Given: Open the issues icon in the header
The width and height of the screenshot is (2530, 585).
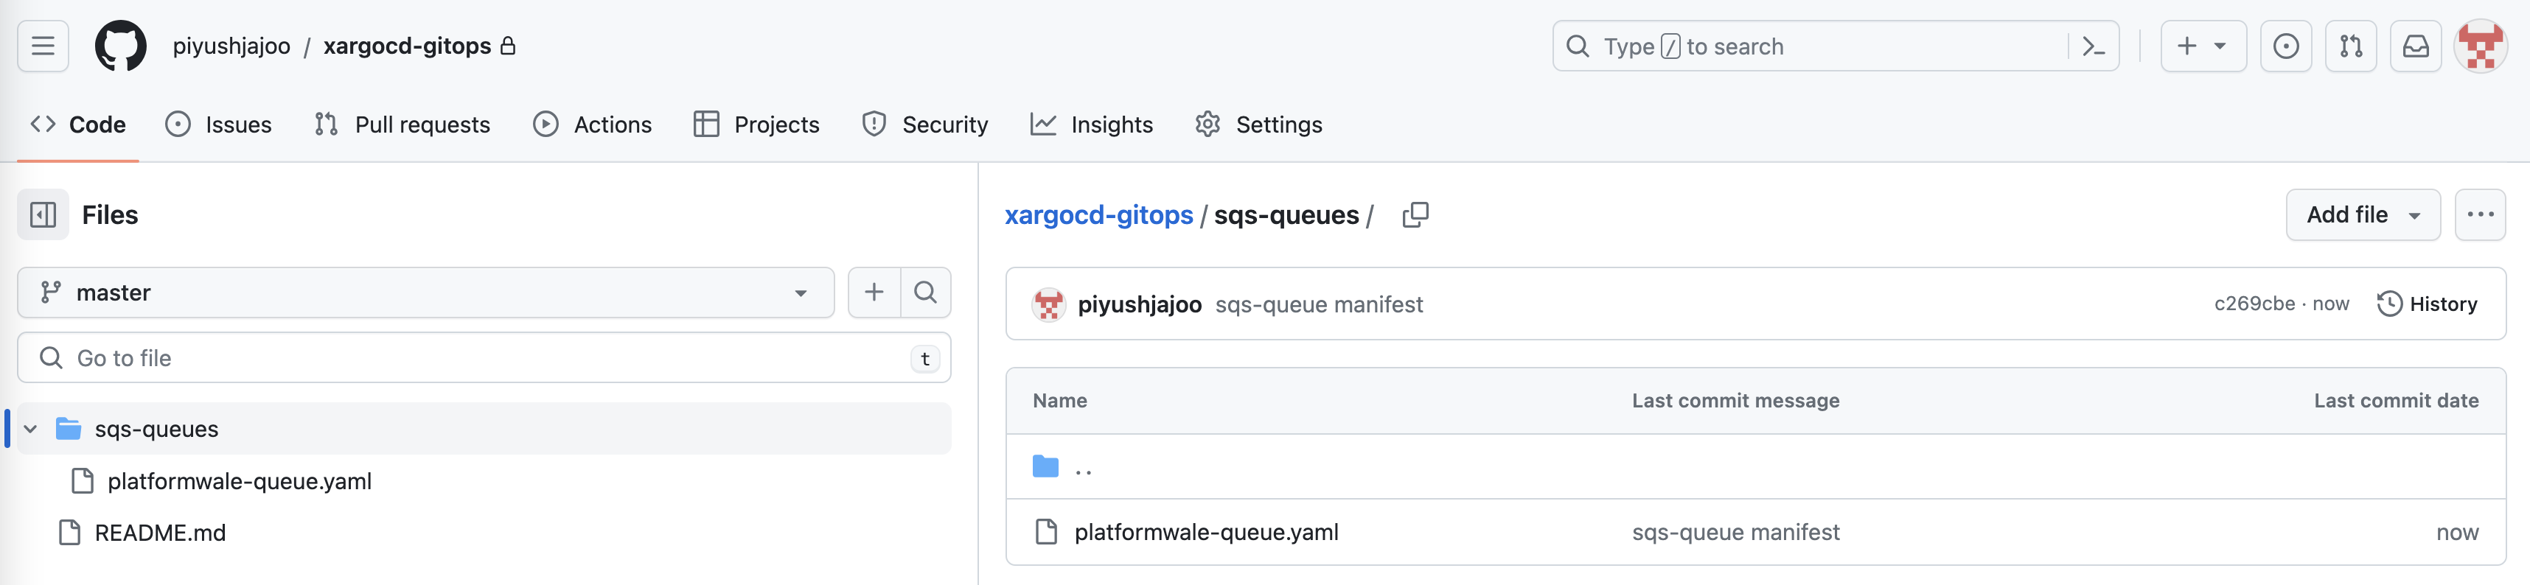Looking at the screenshot, I should (2285, 46).
